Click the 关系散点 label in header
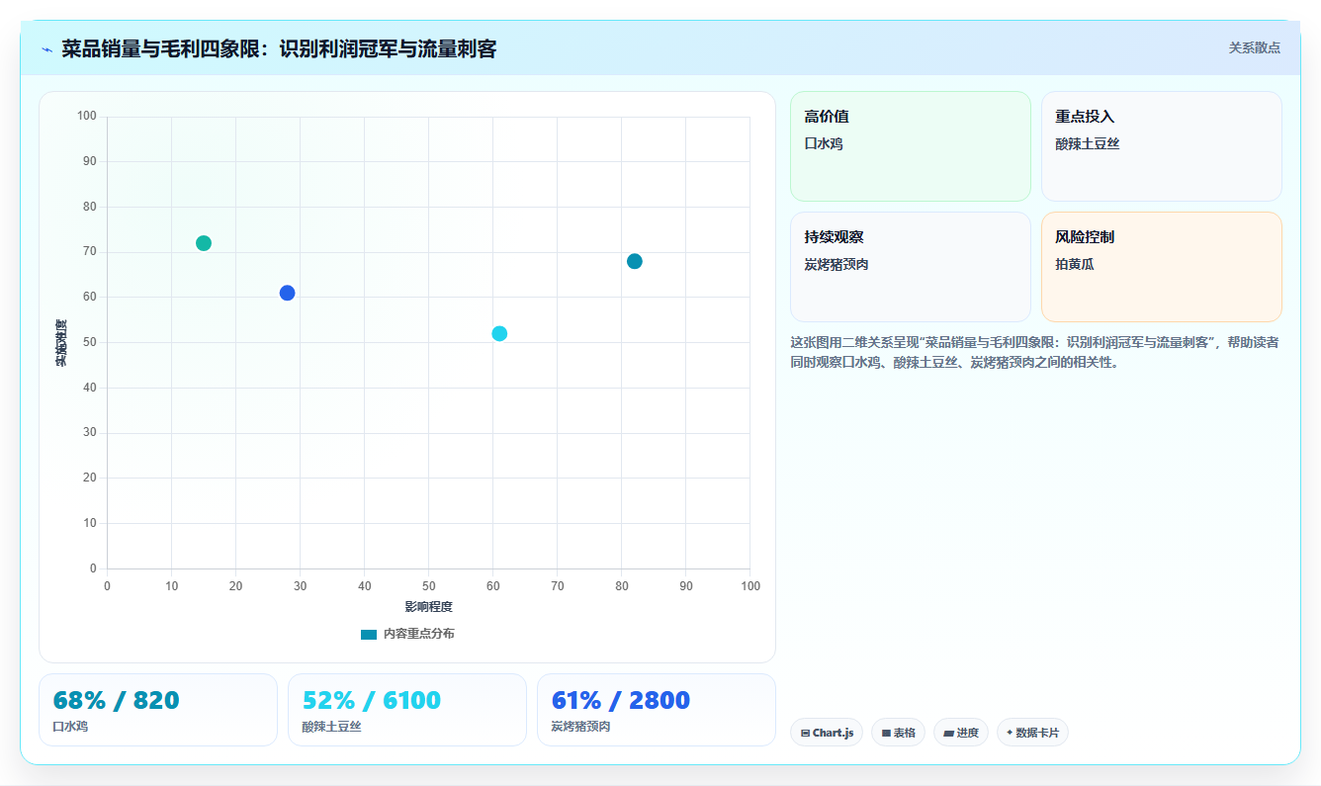Image resolution: width=1321 pixels, height=786 pixels. (x=1254, y=47)
